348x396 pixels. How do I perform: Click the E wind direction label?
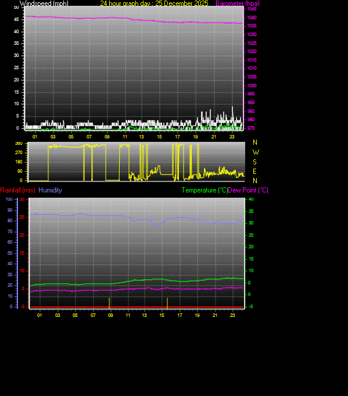(x=255, y=172)
